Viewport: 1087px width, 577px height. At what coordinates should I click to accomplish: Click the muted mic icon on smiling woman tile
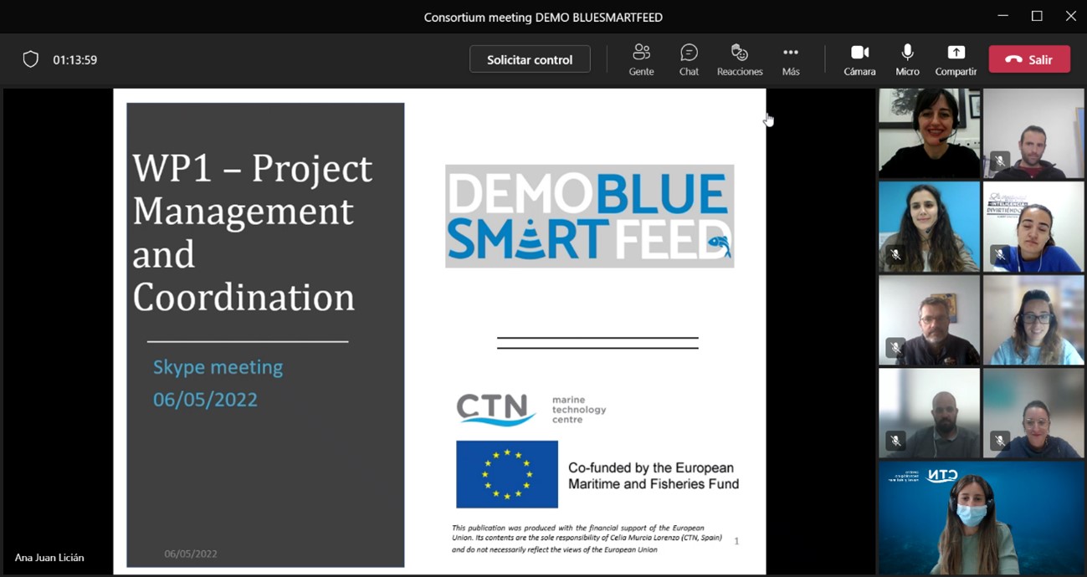(1000, 440)
